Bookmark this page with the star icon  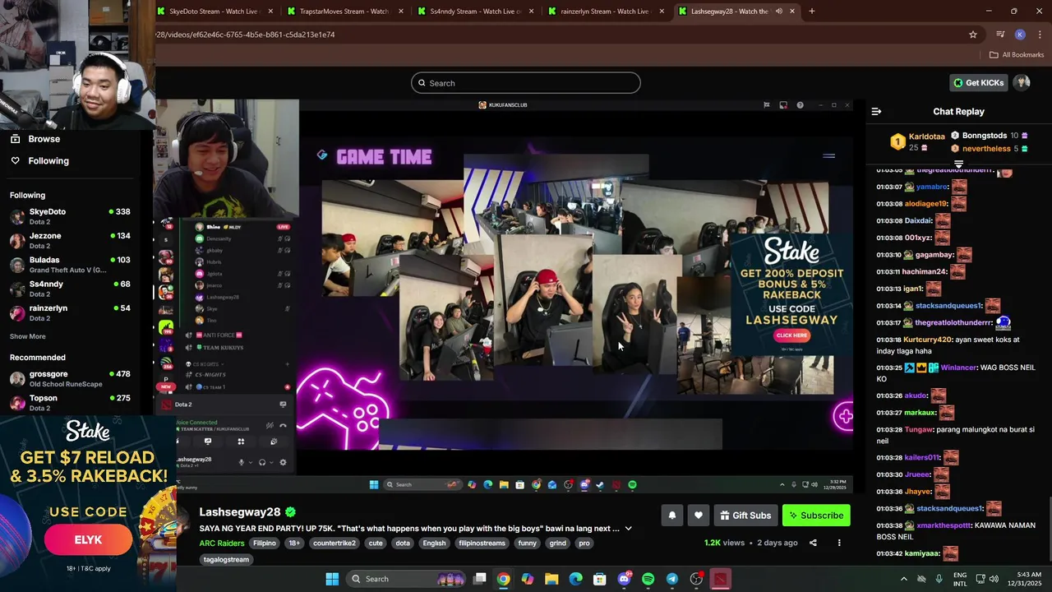[x=973, y=35]
